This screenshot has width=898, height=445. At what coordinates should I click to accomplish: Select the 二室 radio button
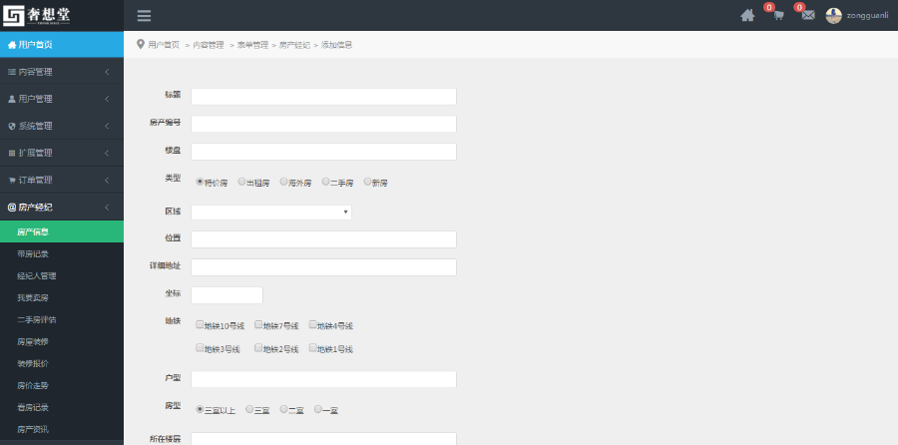tap(283, 409)
